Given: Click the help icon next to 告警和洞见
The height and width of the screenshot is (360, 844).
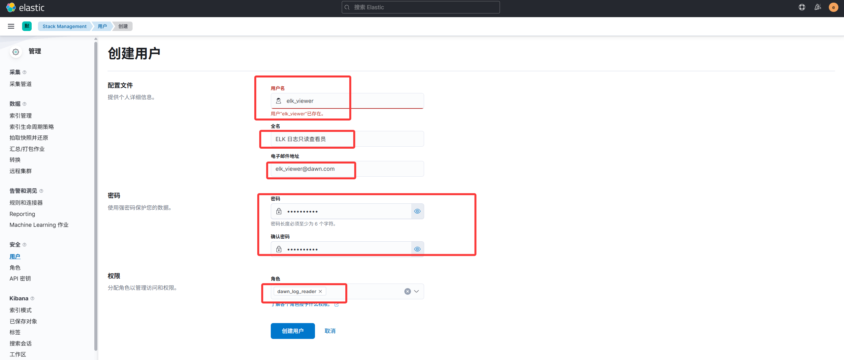Looking at the screenshot, I should [x=41, y=191].
